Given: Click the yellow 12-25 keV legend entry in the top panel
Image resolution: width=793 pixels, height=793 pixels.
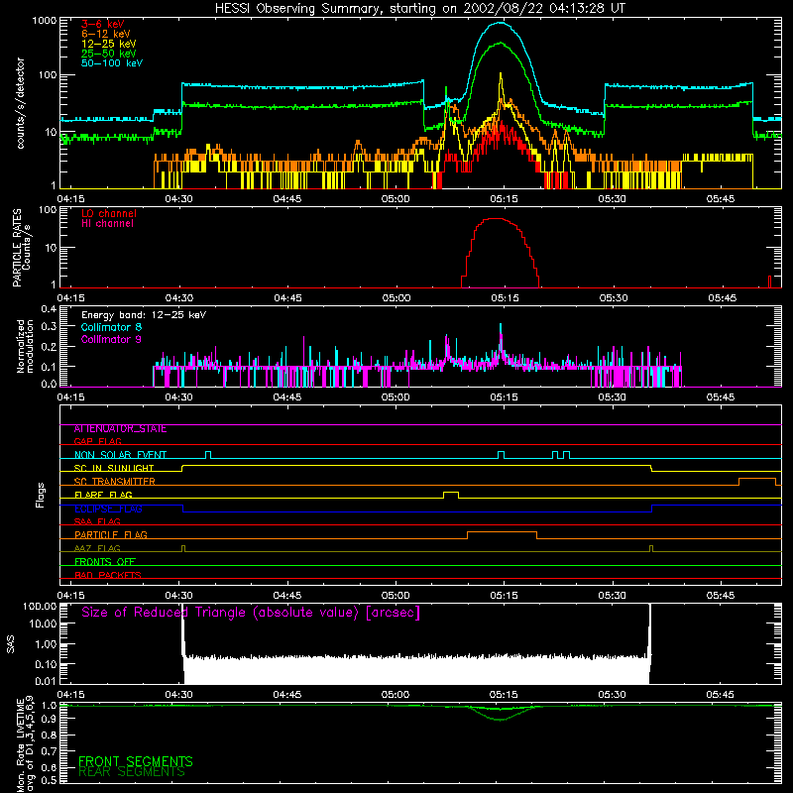Looking at the screenshot, I should 108,44.
